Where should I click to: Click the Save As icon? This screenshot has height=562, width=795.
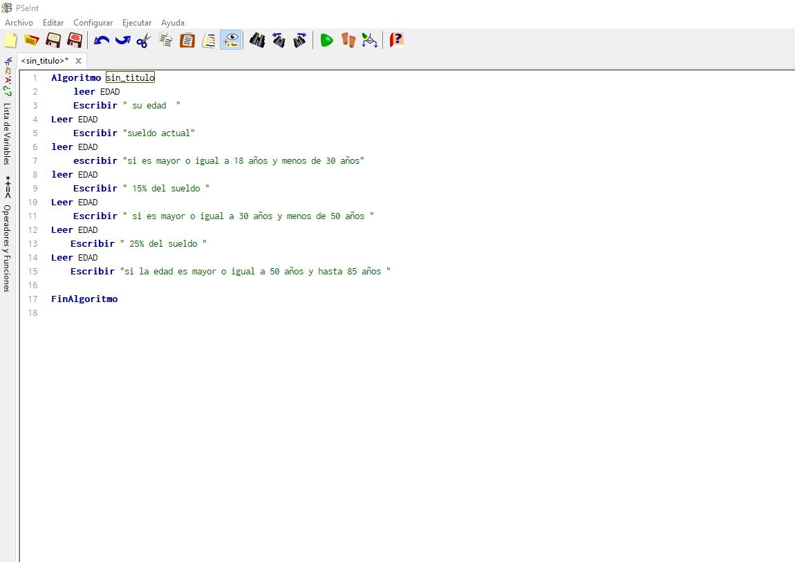(x=75, y=40)
